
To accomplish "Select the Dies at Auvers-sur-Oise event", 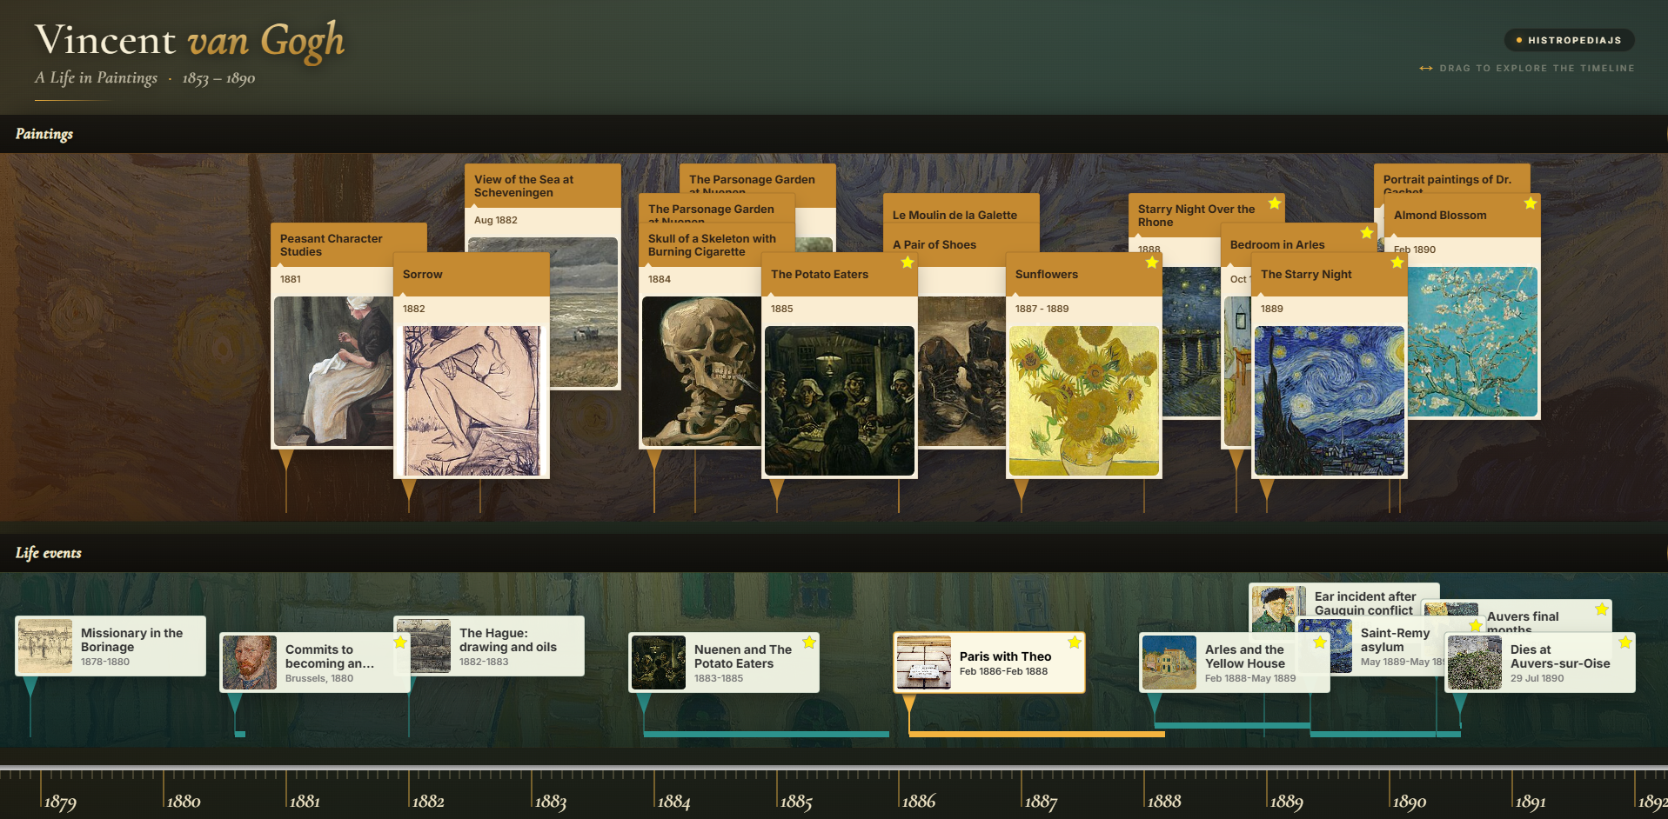I will (x=1540, y=663).
